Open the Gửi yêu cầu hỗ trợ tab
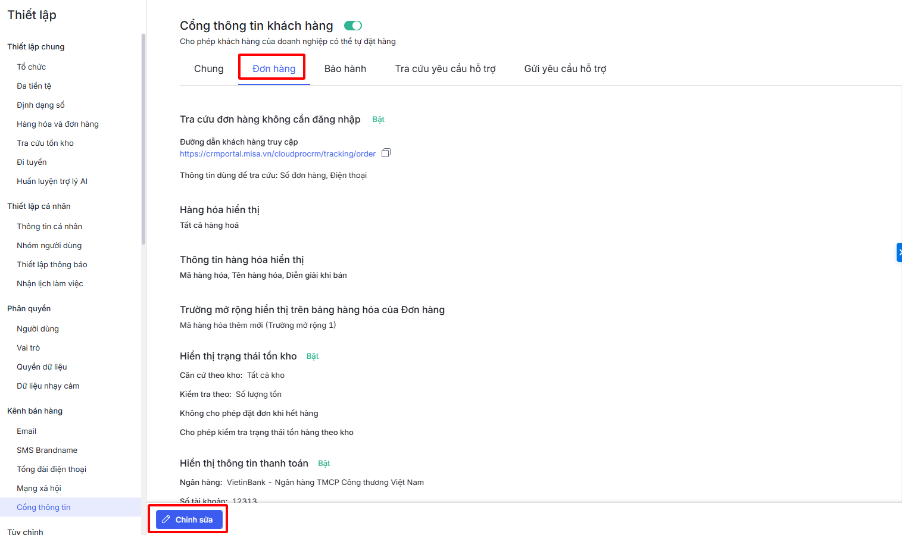This screenshot has height=535, width=902. point(564,68)
